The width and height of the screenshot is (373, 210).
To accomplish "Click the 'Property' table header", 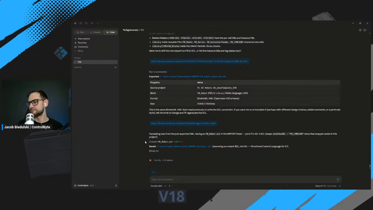I will 155,83.
